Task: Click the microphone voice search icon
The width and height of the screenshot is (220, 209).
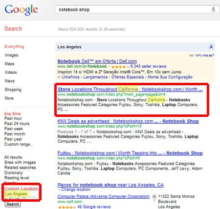Action: coord(213,10)
